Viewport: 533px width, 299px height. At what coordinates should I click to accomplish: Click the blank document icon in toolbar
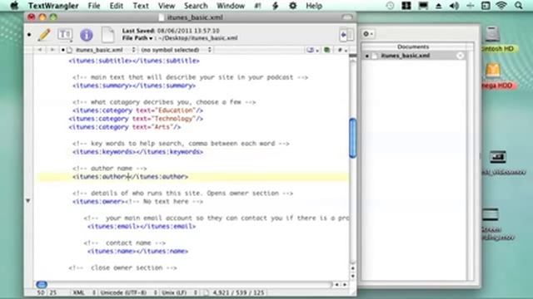pos(107,35)
